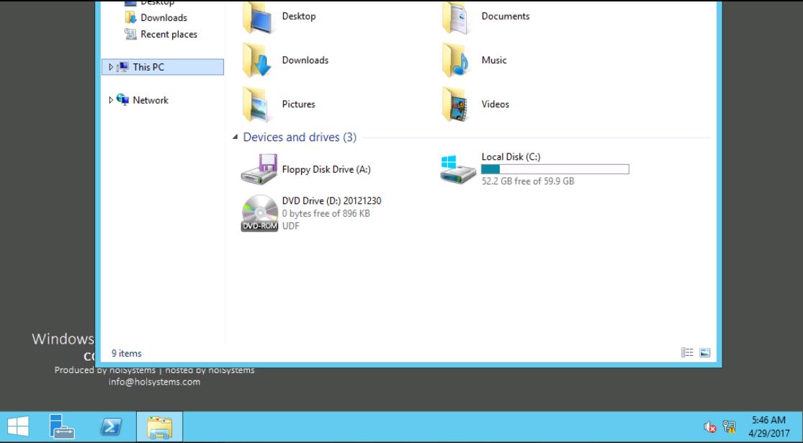The height and width of the screenshot is (443, 803).
Task: Open the Floppy Disk Drive (A:) icon
Action: pos(259,170)
